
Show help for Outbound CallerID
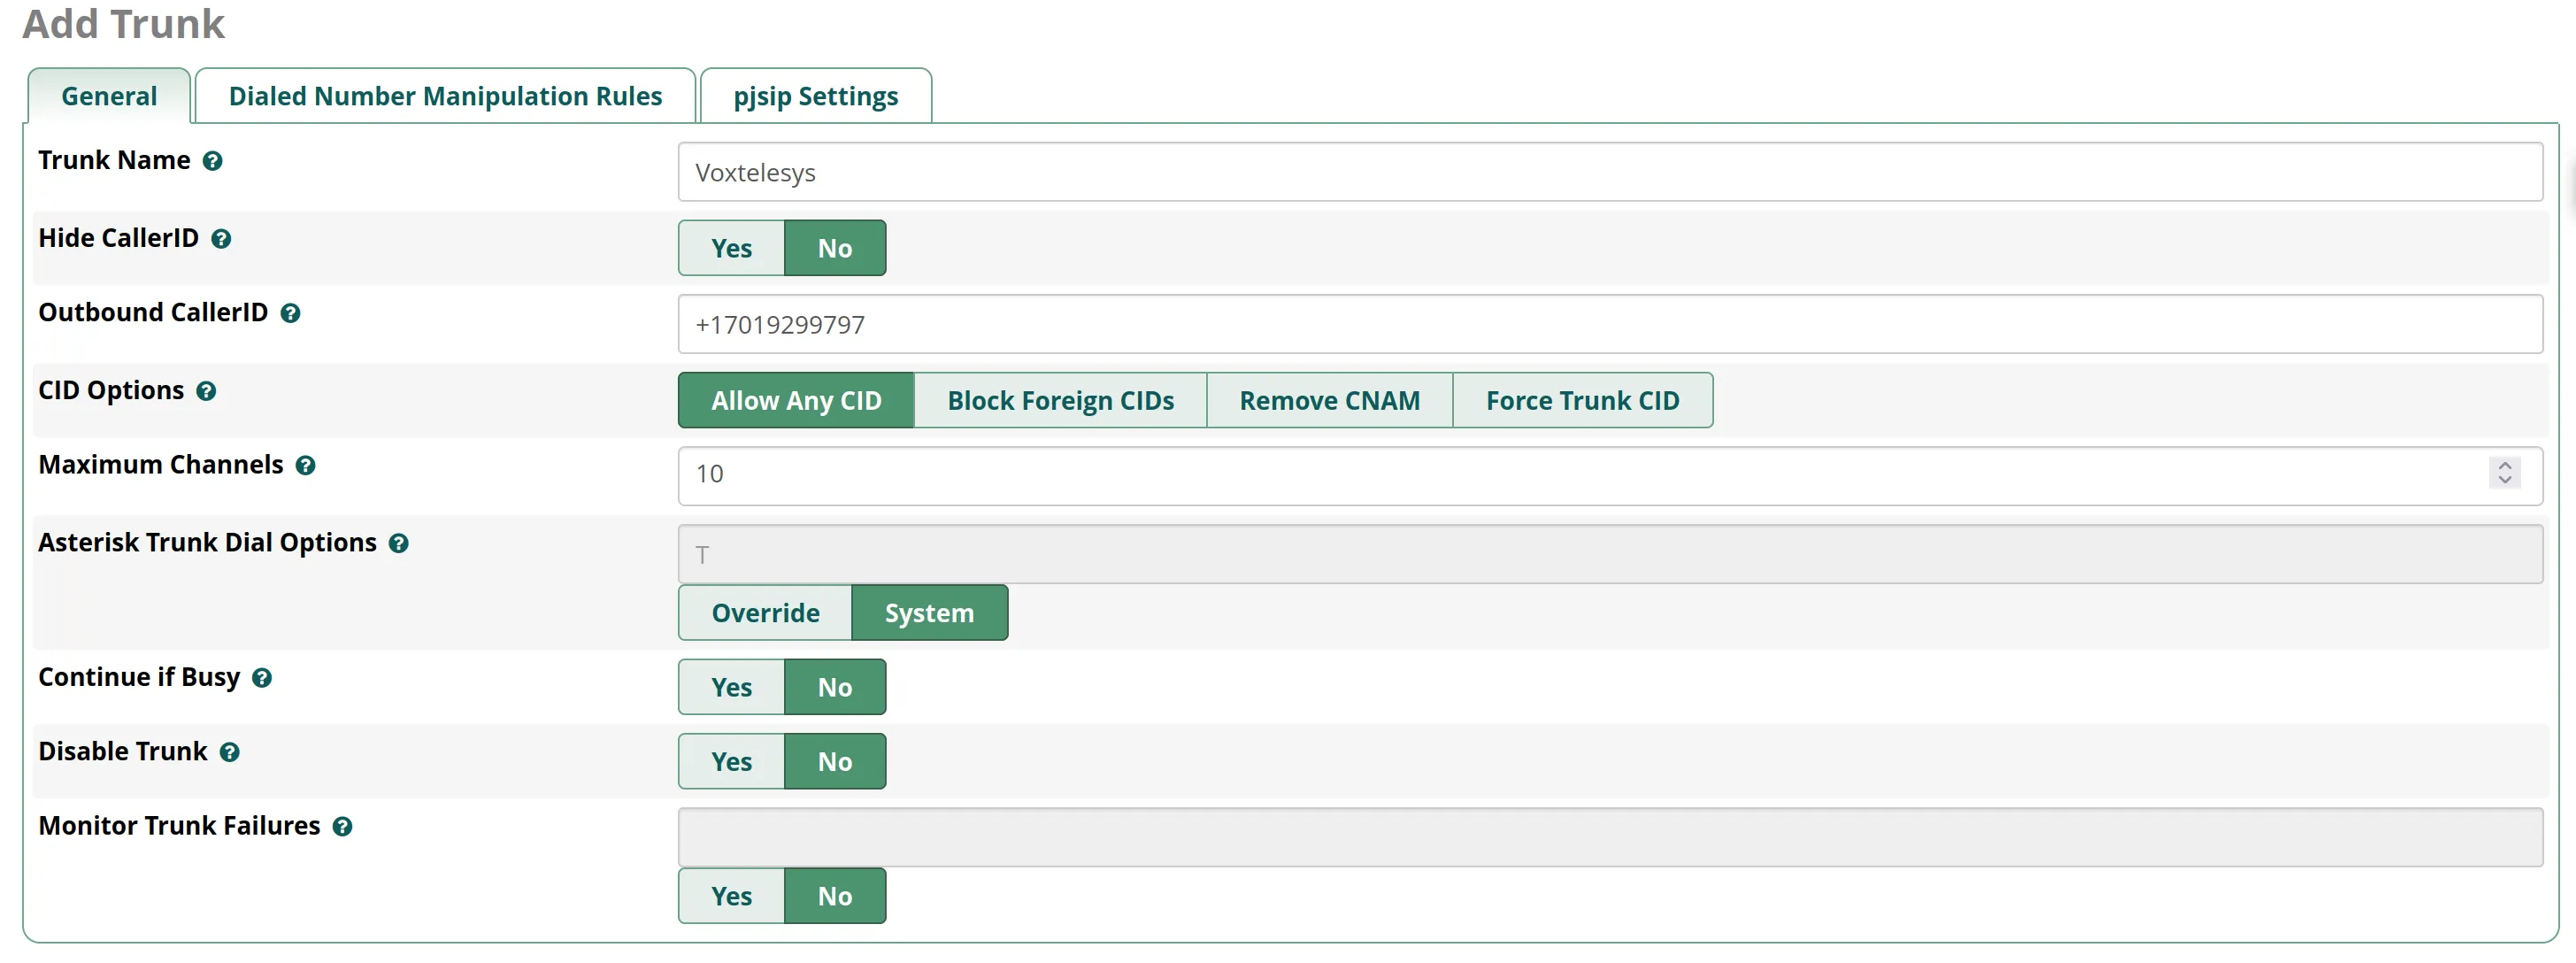tap(290, 313)
